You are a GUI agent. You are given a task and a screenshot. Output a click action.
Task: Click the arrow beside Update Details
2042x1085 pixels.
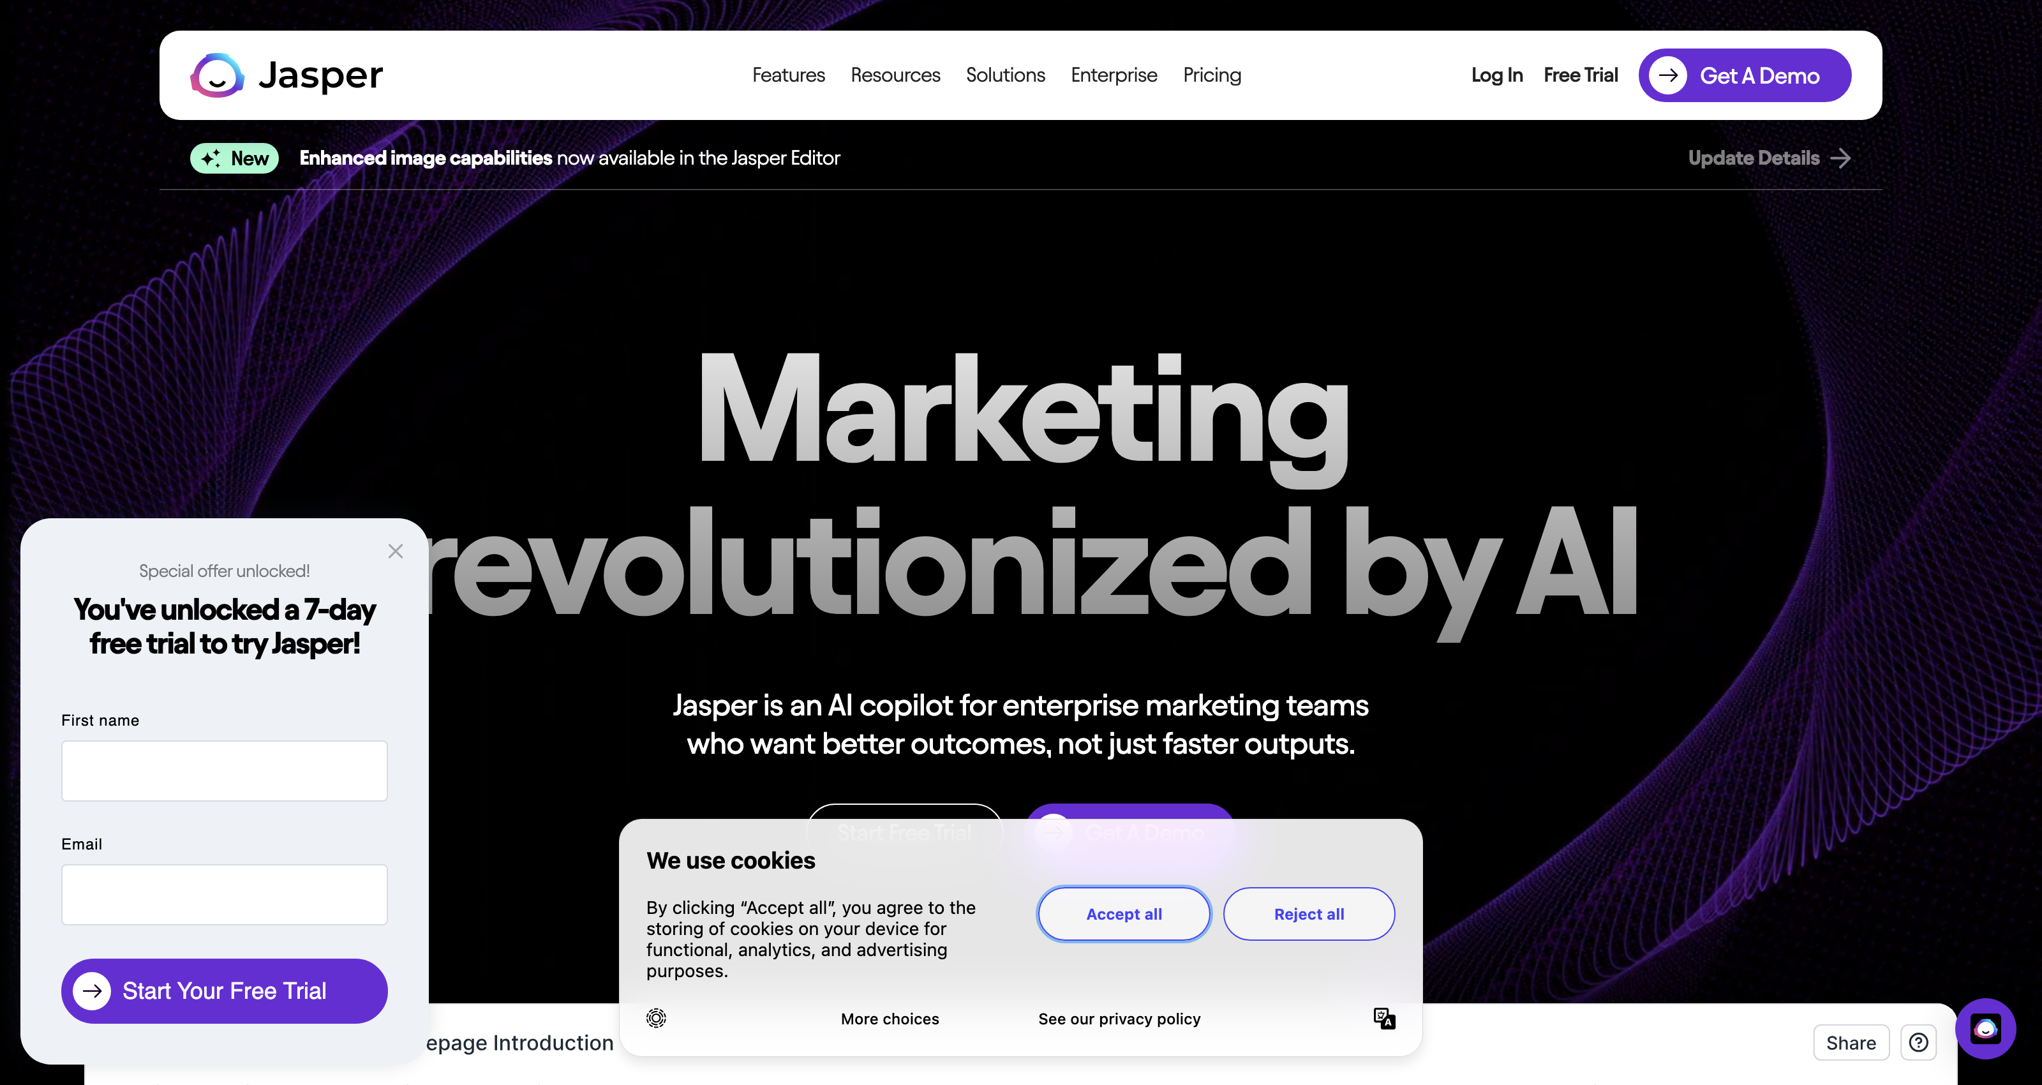1840,159
